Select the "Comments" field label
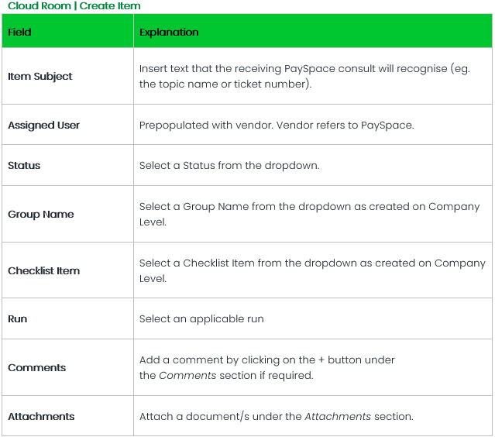This screenshot has height=437, width=495. point(37,368)
